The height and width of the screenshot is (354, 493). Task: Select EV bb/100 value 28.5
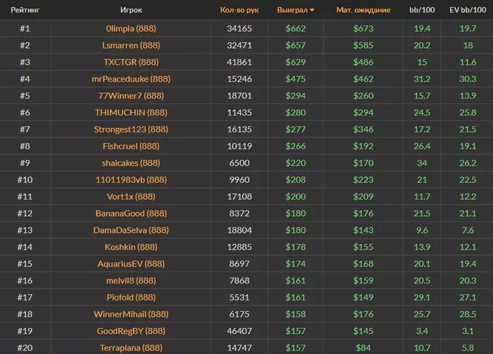(468, 314)
